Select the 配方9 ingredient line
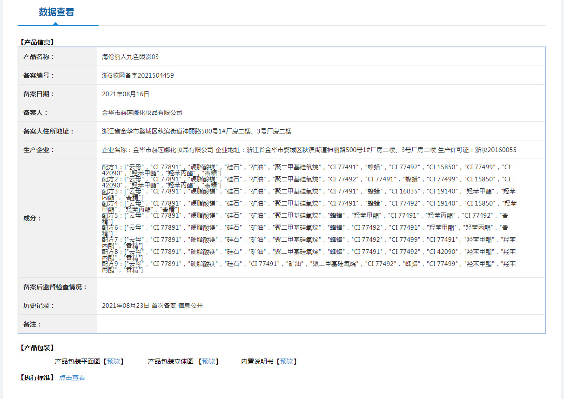Screen dimensions: 564x399 click(x=309, y=266)
